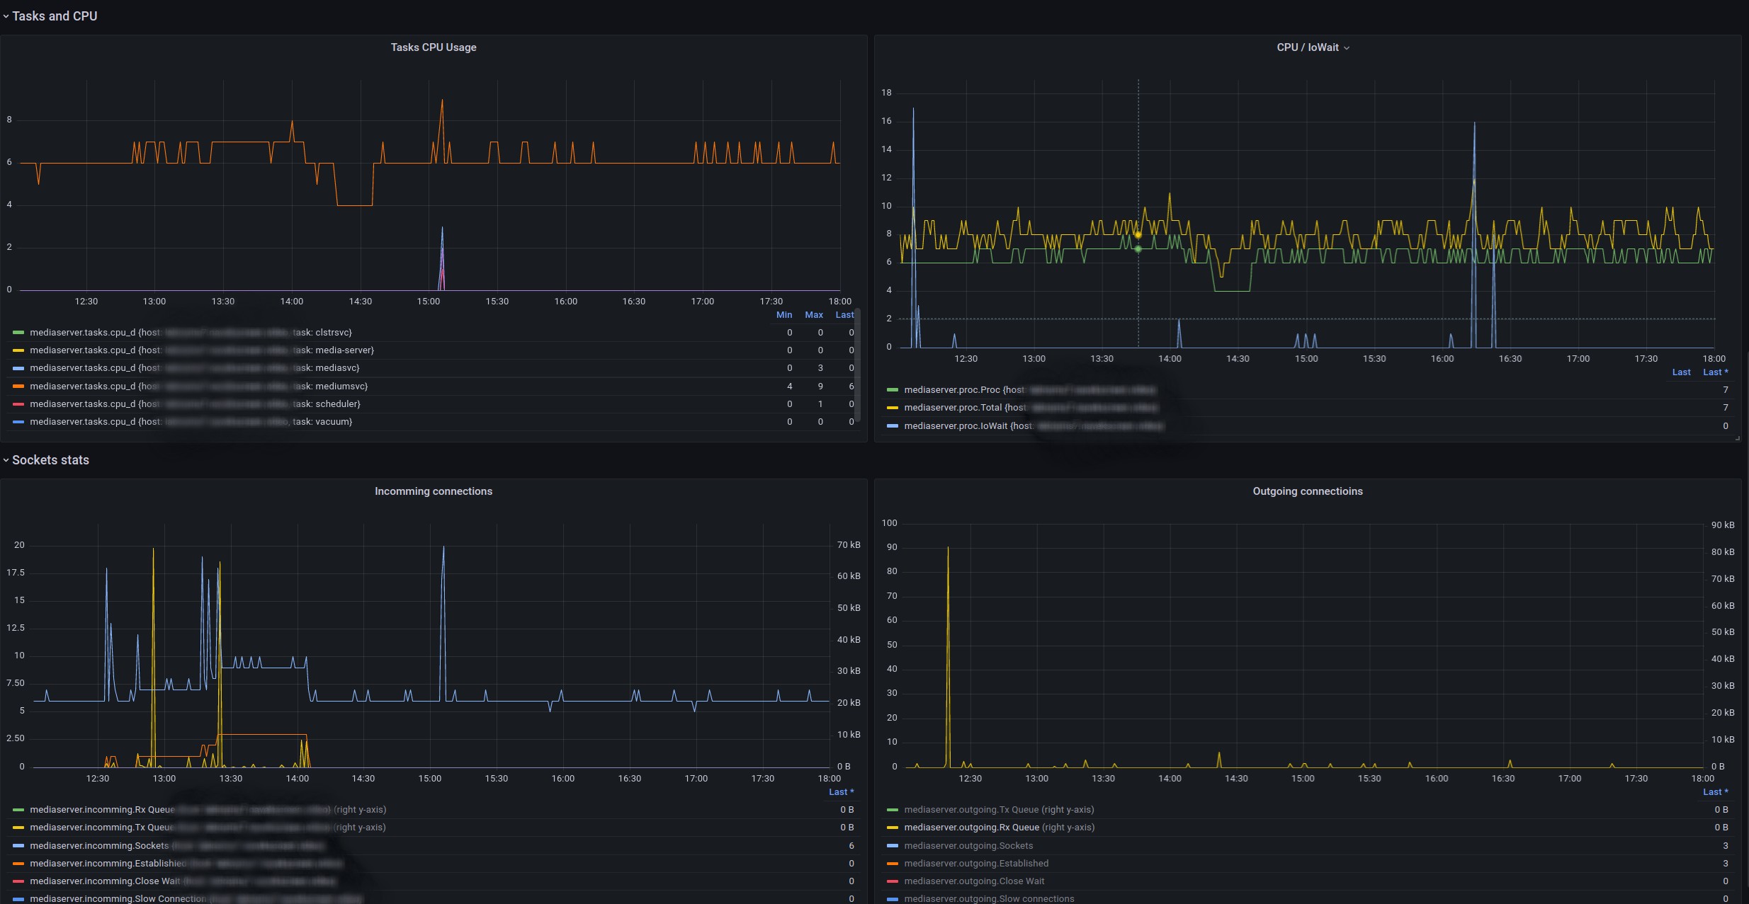Image resolution: width=1749 pixels, height=904 pixels.
Task: Click the clstrsvc task green series color icon
Action: (x=18, y=333)
